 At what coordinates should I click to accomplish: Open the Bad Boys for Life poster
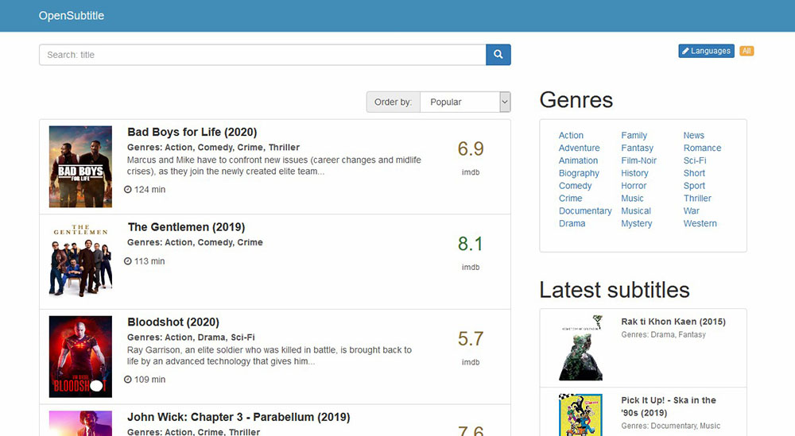[80, 167]
